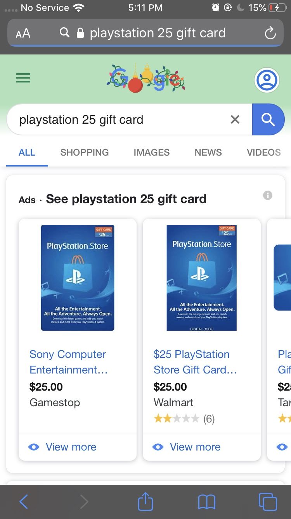The width and height of the screenshot is (291, 519).
Task: Switch to the Shopping tab
Action: pos(85,152)
